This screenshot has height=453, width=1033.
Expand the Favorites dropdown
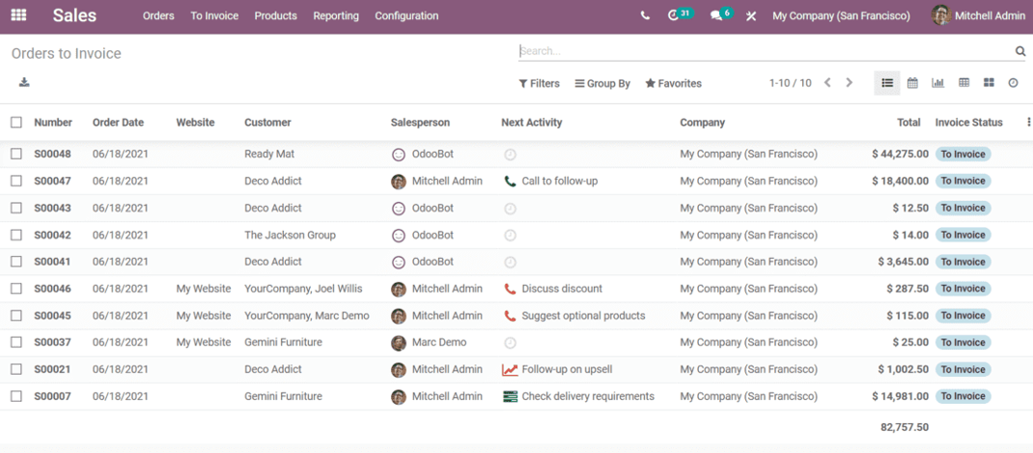coord(674,84)
